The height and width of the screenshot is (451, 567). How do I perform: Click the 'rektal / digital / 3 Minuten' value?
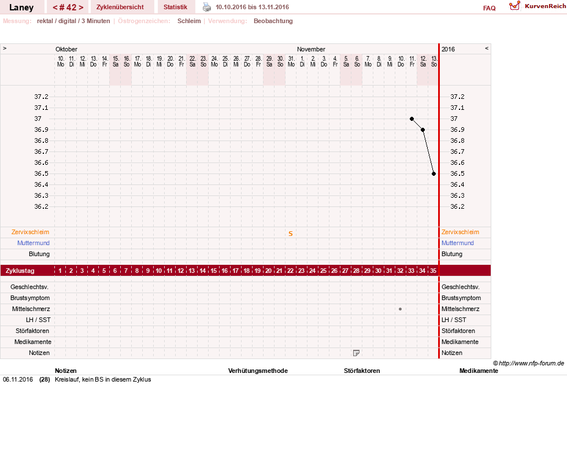73,21
